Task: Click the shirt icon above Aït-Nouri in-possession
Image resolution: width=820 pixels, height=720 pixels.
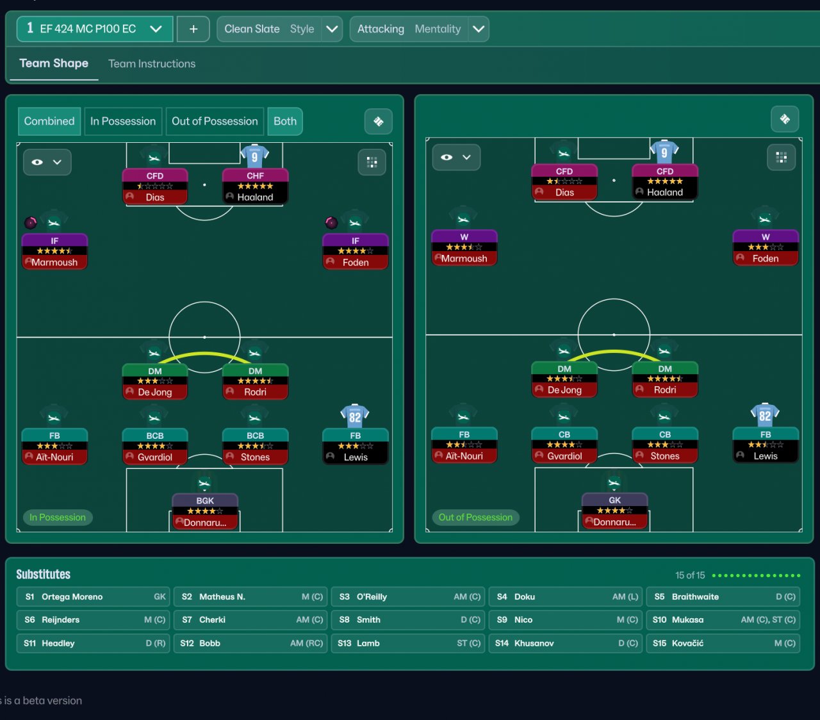Action: point(54,416)
